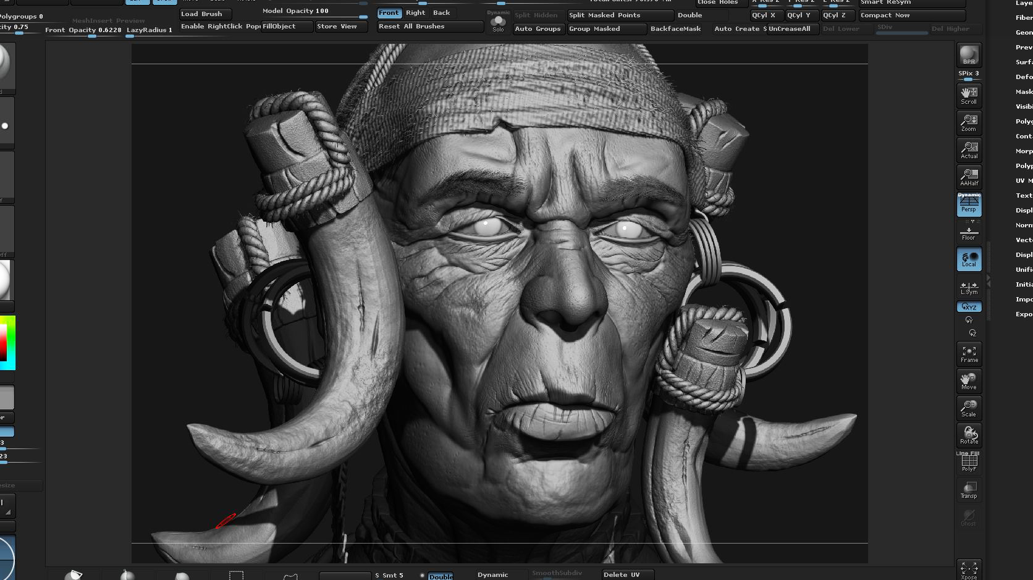The image size is (1033, 580).
Task: Click the QCyl X button
Action: click(x=766, y=15)
